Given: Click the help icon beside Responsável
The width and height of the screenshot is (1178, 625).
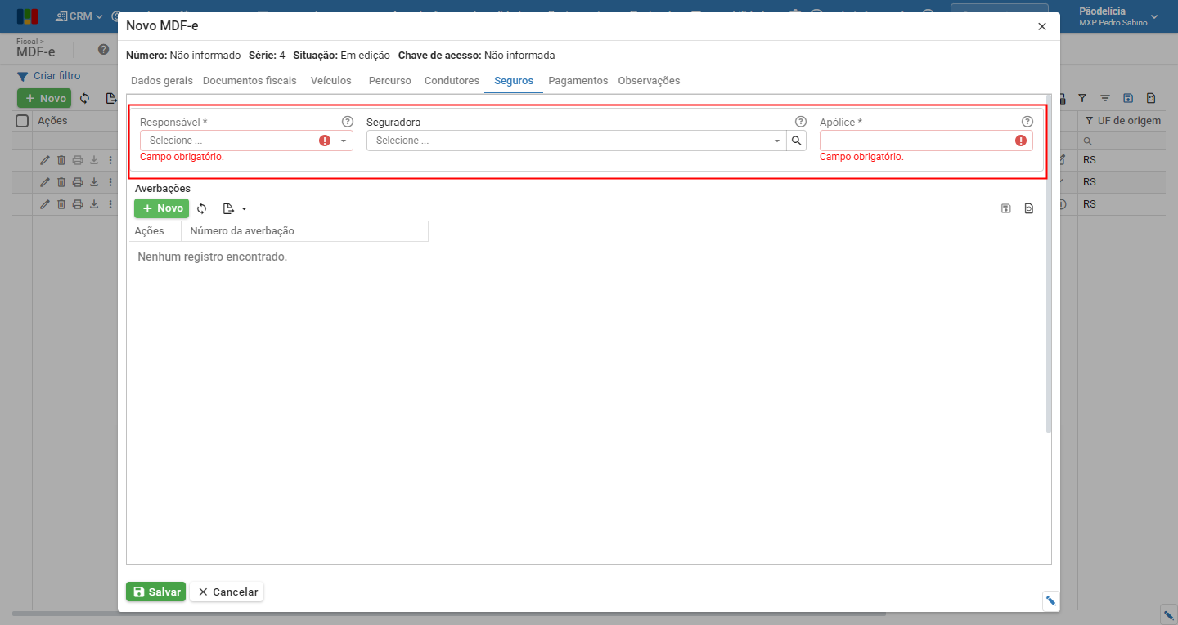Looking at the screenshot, I should click(x=348, y=122).
